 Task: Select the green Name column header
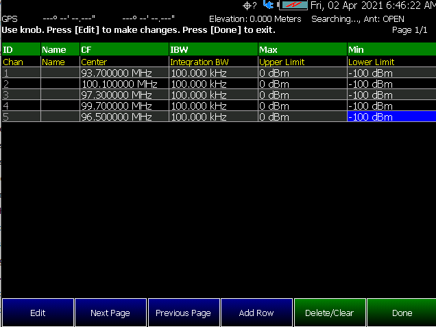point(60,49)
